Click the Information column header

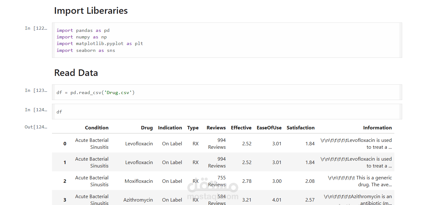(377, 127)
